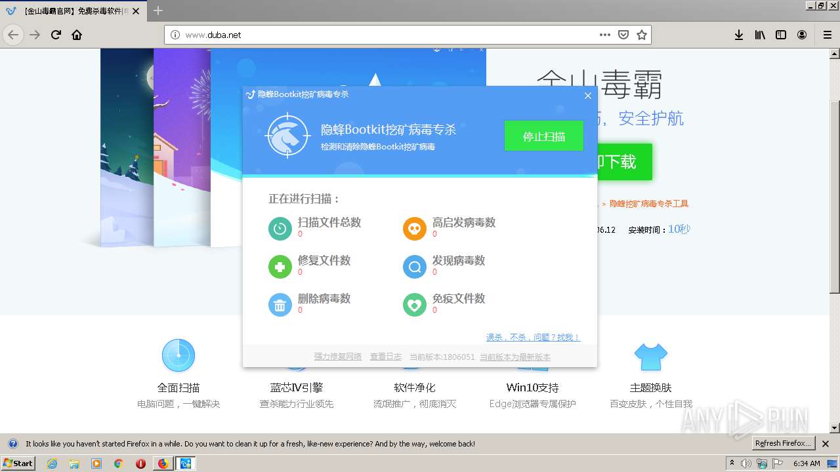Click the 免疫文件数 label

pyautogui.click(x=459, y=298)
